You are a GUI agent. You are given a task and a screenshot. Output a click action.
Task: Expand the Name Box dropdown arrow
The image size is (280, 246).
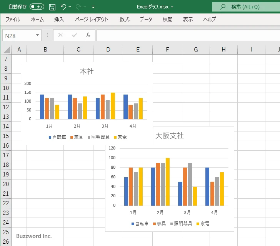point(38,35)
